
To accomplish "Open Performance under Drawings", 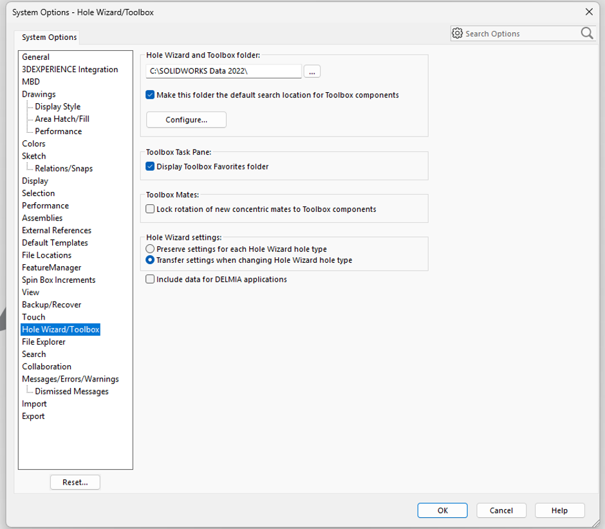I will [x=59, y=131].
